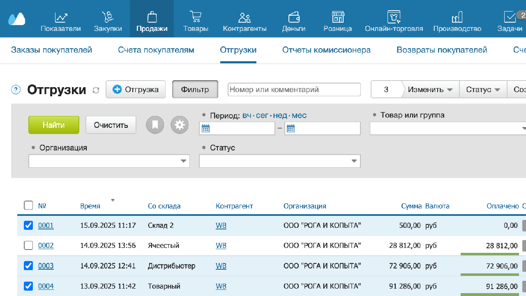Open end date calendar icon
The width and height of the screenshot is (526, 296).
tap(291, 129)
